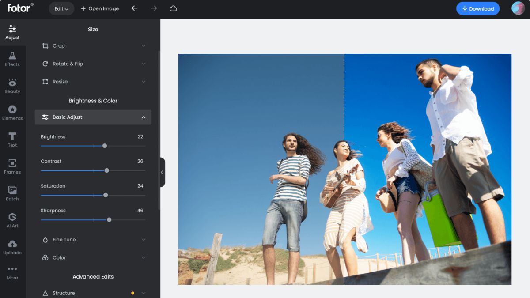Viewport: 530px width, 298px height.
Task: Collapse the Basic Adjust section
Action: tap(93, 117)
